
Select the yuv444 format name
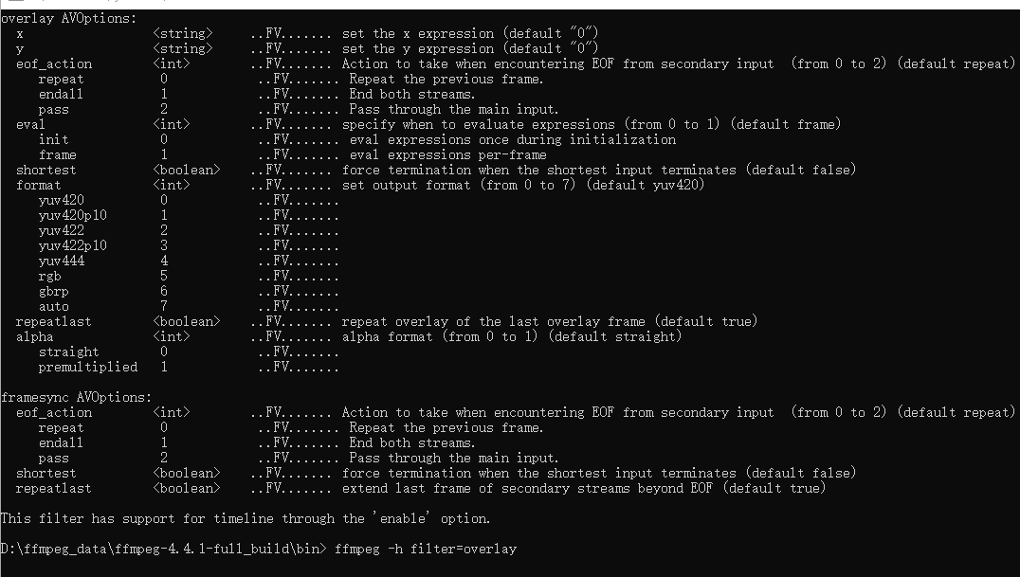(62, 261)
